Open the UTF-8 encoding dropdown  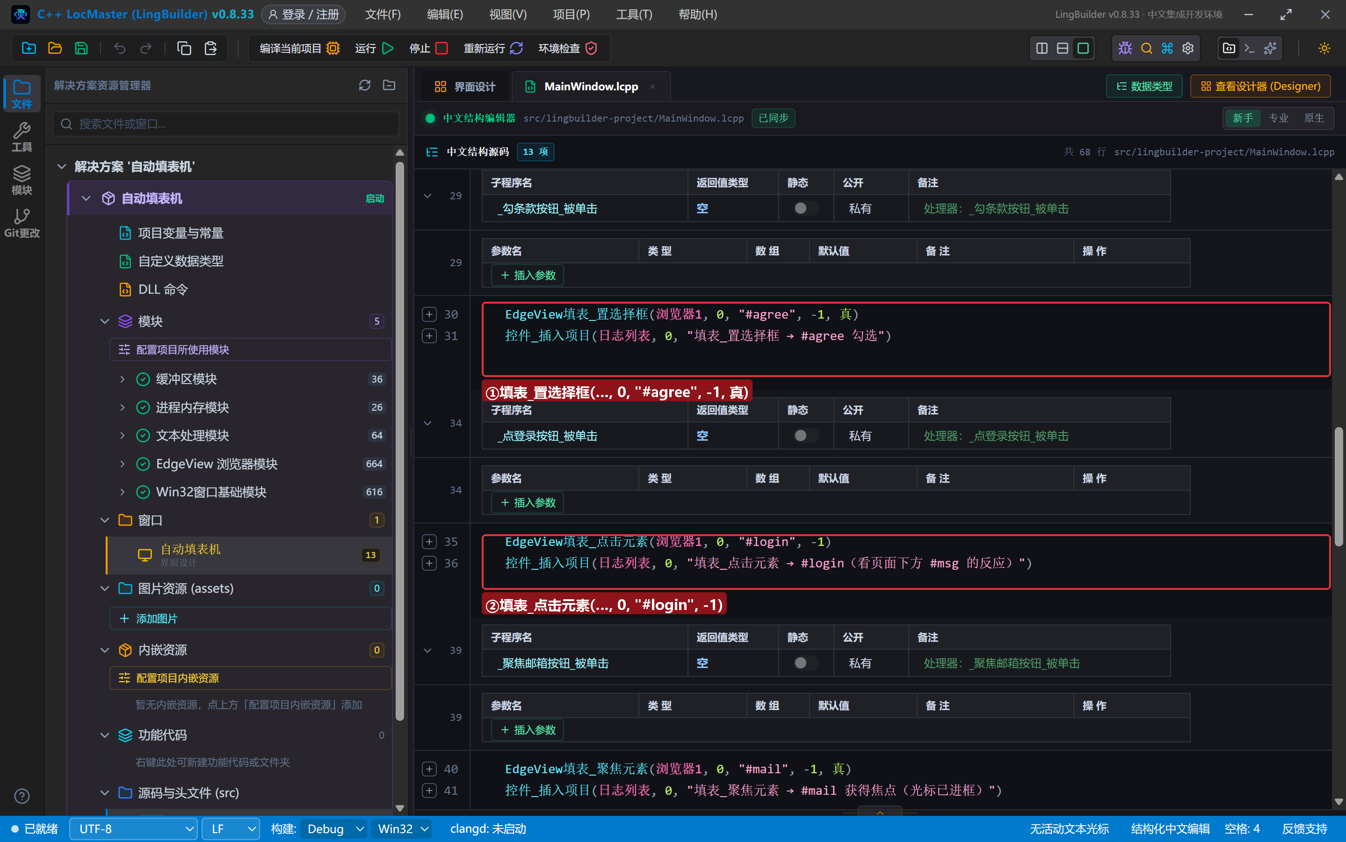pyautogui.click(x=134, y=828)
